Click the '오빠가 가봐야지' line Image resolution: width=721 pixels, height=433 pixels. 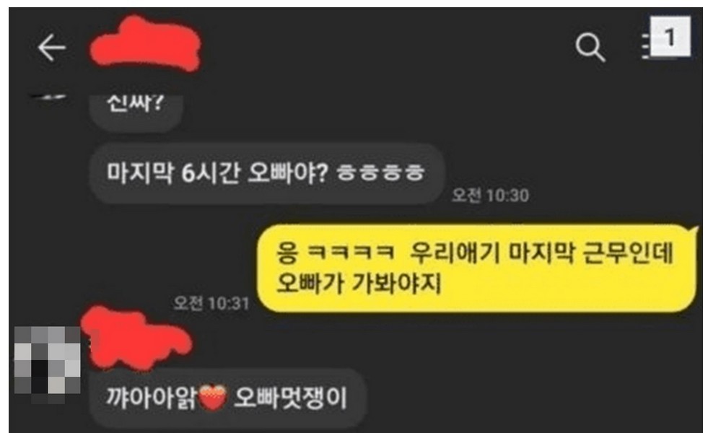[x=359, y=283]
